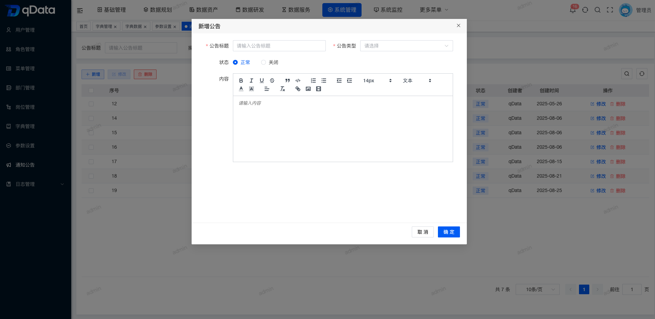Click the refresh icon in top header
655x319 pixels.
click(585, 10)
